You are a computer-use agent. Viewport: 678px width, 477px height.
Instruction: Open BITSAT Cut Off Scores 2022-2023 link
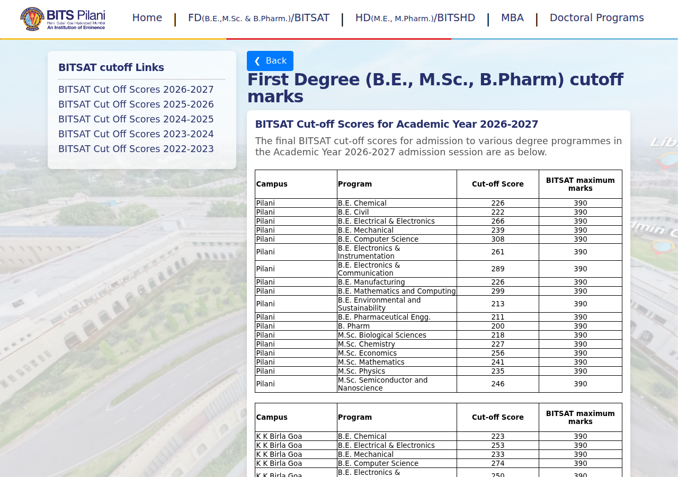pos(136,149)
